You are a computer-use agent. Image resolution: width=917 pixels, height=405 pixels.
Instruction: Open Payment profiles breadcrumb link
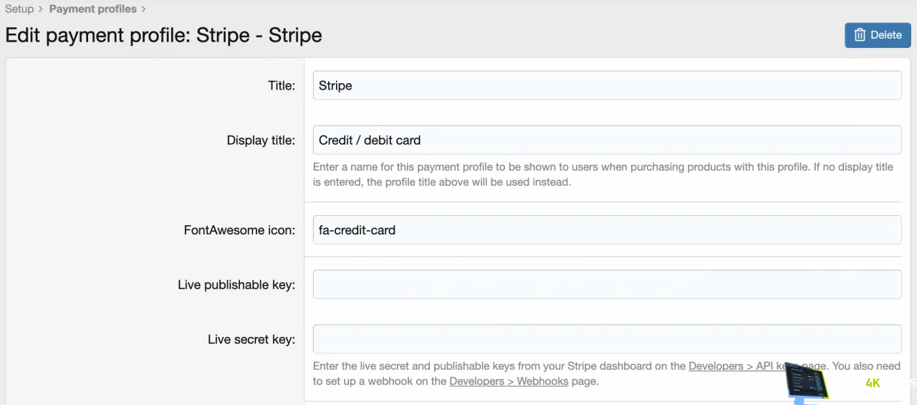point(92,9)
